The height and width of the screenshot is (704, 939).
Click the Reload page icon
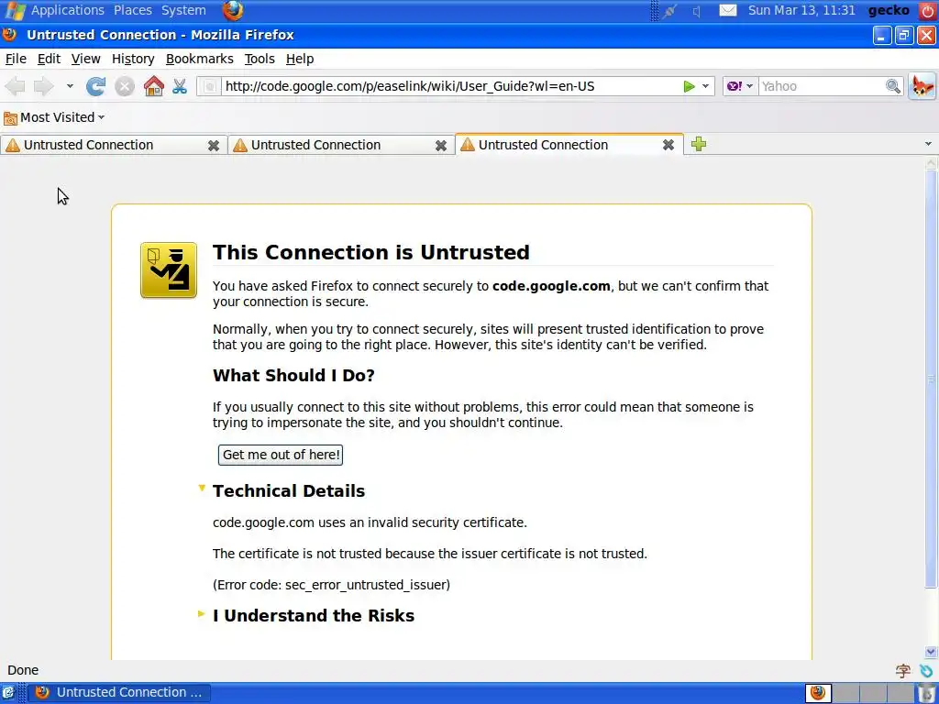(95, 86)
